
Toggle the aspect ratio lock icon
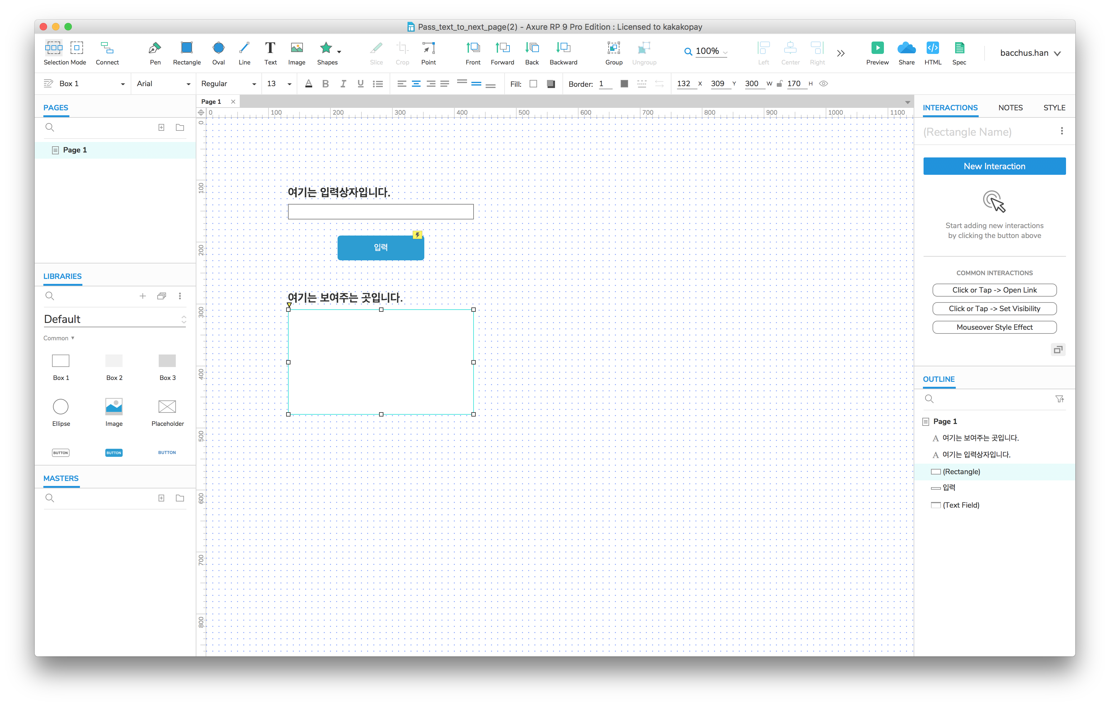(x=779, y=84)
